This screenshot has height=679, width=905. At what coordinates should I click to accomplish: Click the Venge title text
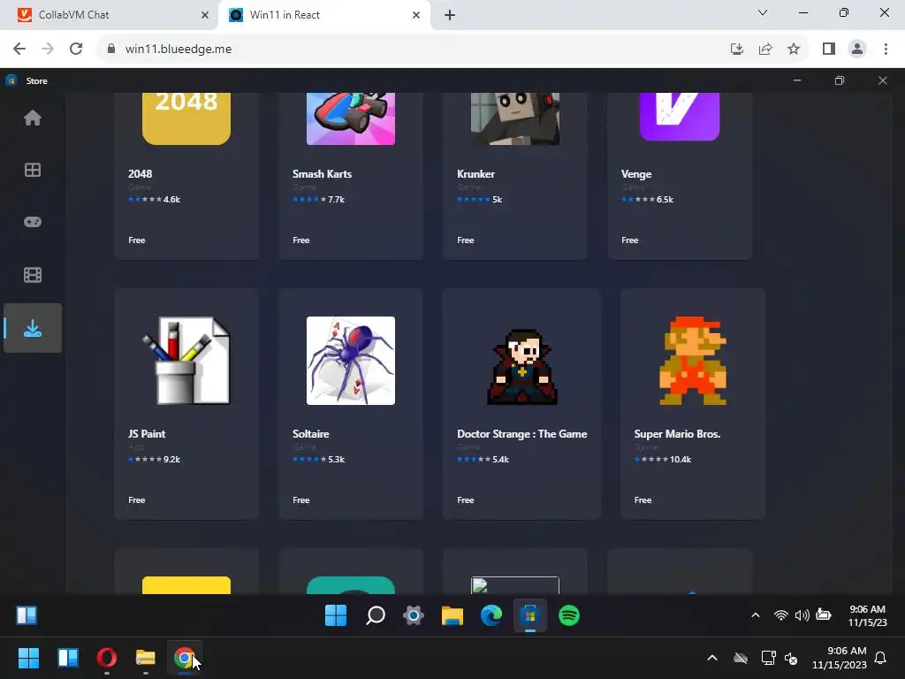(x=636, y=174)
